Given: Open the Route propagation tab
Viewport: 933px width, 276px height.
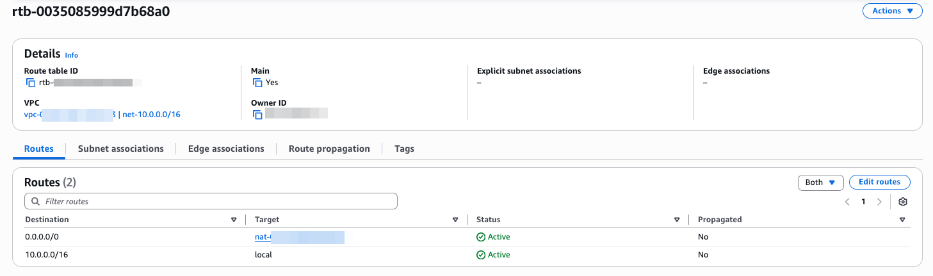Looking at the screenshot, I should (x=329, y=149).
